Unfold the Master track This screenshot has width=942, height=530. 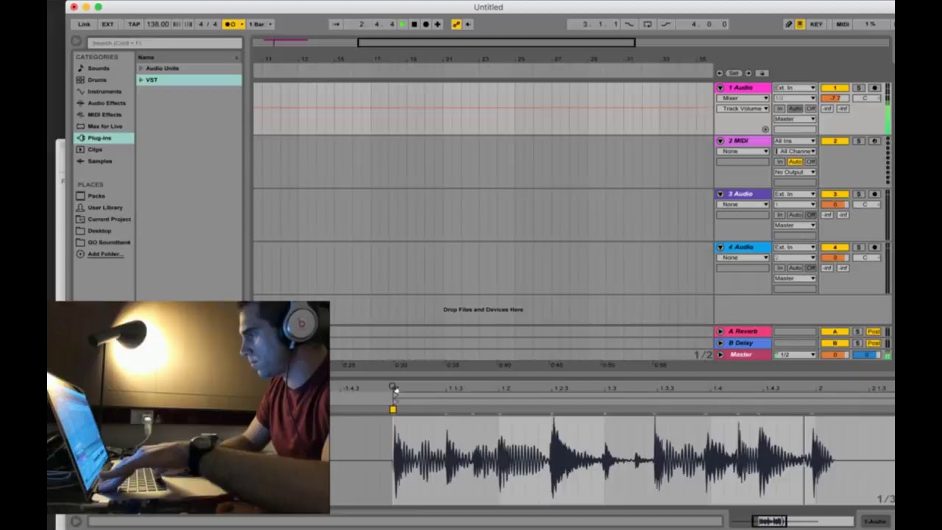[720, 355]
